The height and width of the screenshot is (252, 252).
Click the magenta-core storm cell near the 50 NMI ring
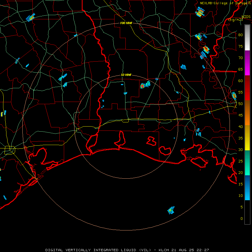143,86
